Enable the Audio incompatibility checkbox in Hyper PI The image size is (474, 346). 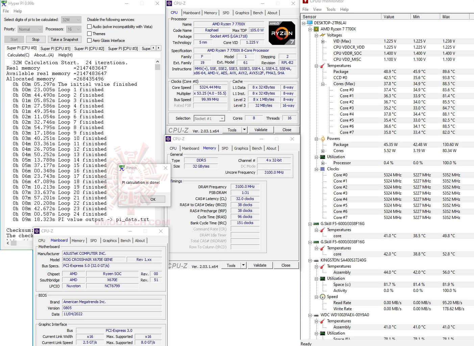pyautogui.click(x=89, y=26)
